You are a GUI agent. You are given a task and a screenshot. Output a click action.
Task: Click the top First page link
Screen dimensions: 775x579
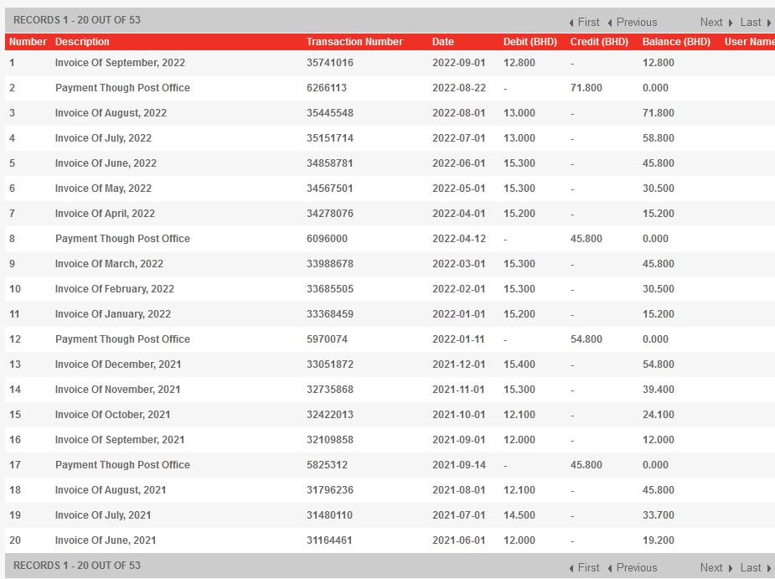pyautogui.click(x=585, y=23)
